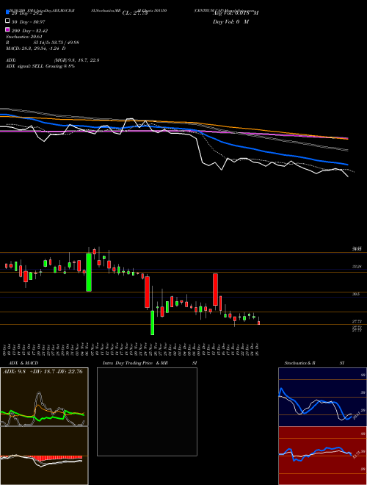Screen dimensions: 367x485
Task: Click the 'SI 14/3: 33.75 / 49.98' value
Action: pyautogui.click(x=57, y=43)
